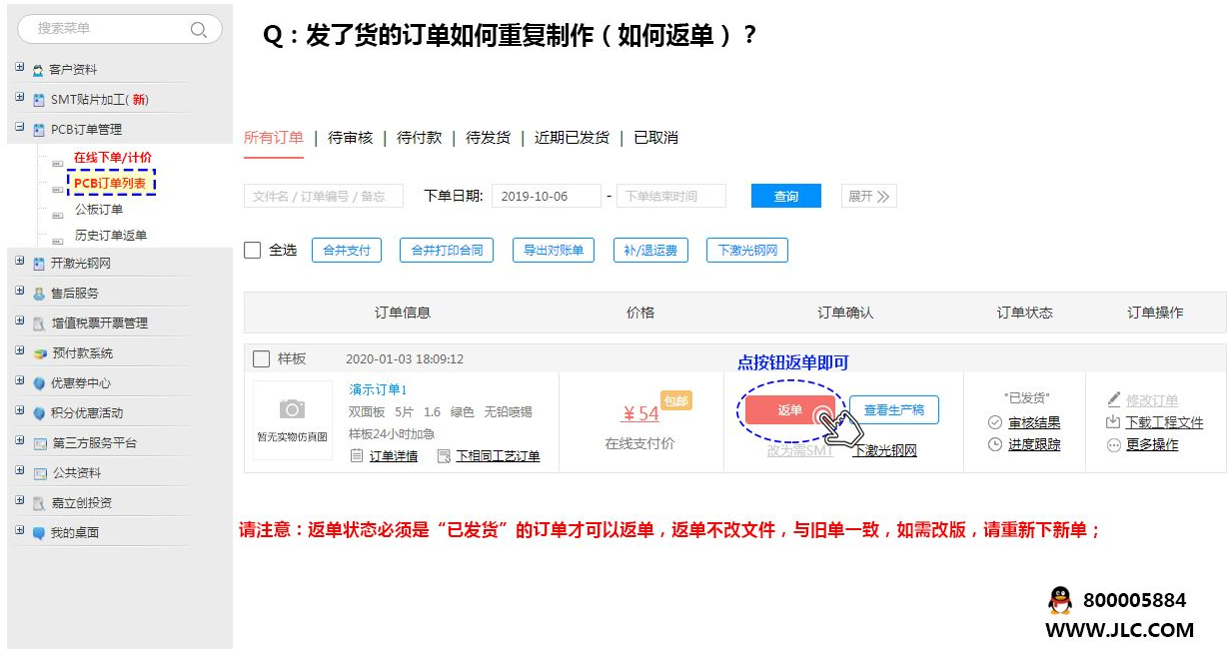Click the order start date field

click(x=546, y=197)
